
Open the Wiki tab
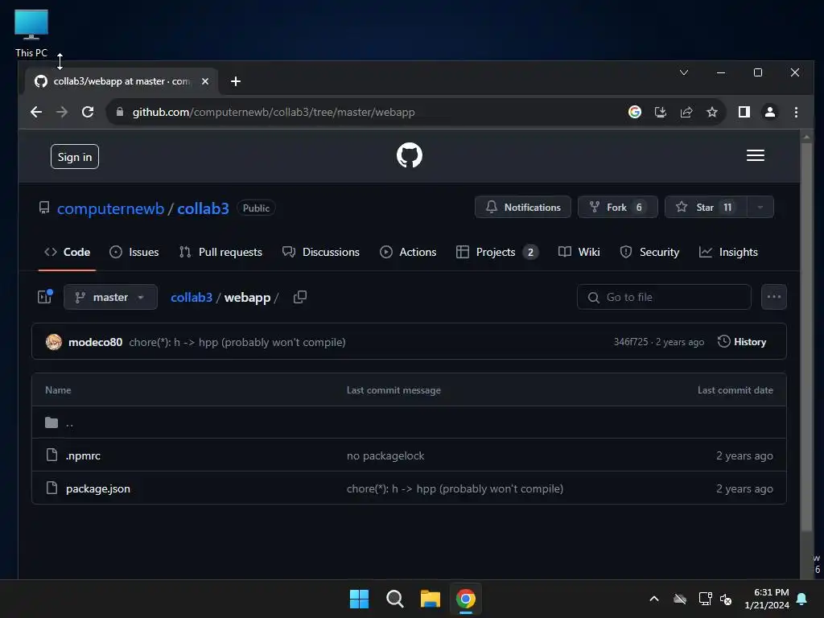point(579,252)
